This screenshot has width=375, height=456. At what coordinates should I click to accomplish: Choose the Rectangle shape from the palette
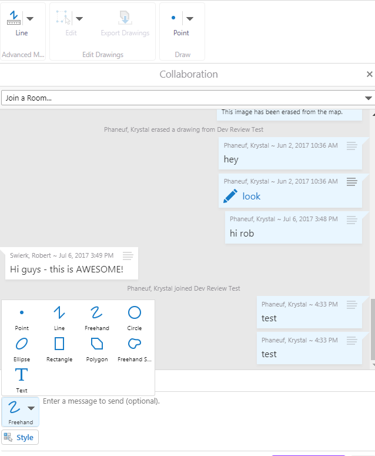pyautogui.click(x=59, y=350)
